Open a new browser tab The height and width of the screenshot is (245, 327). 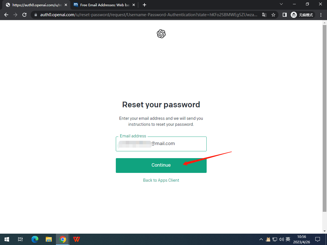click(144, 5)
